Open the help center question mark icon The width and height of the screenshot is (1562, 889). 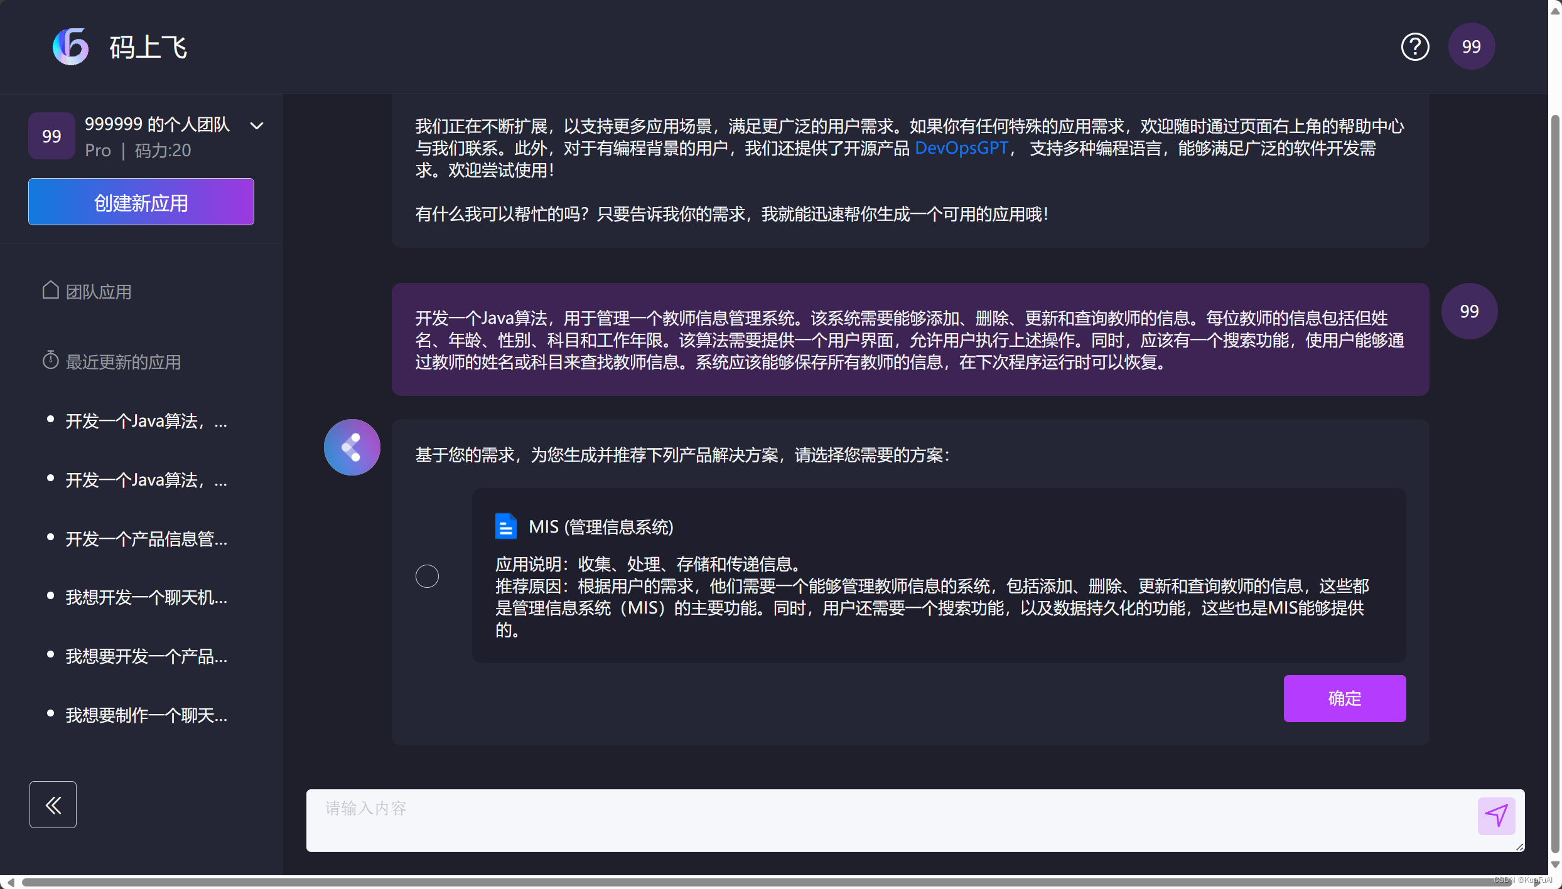point(1414,47)
